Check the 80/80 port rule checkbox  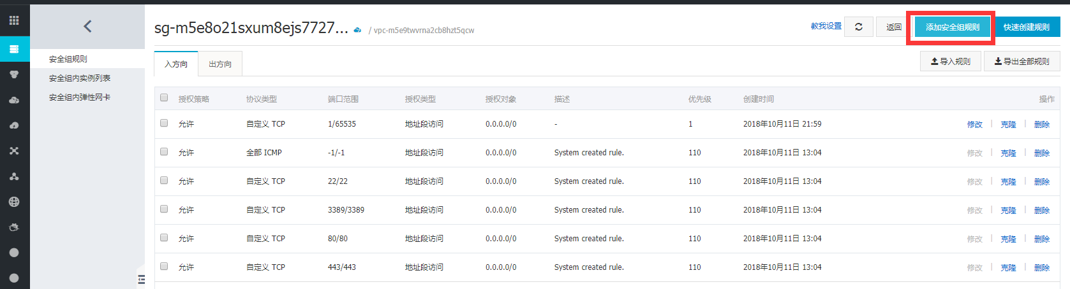164,237
